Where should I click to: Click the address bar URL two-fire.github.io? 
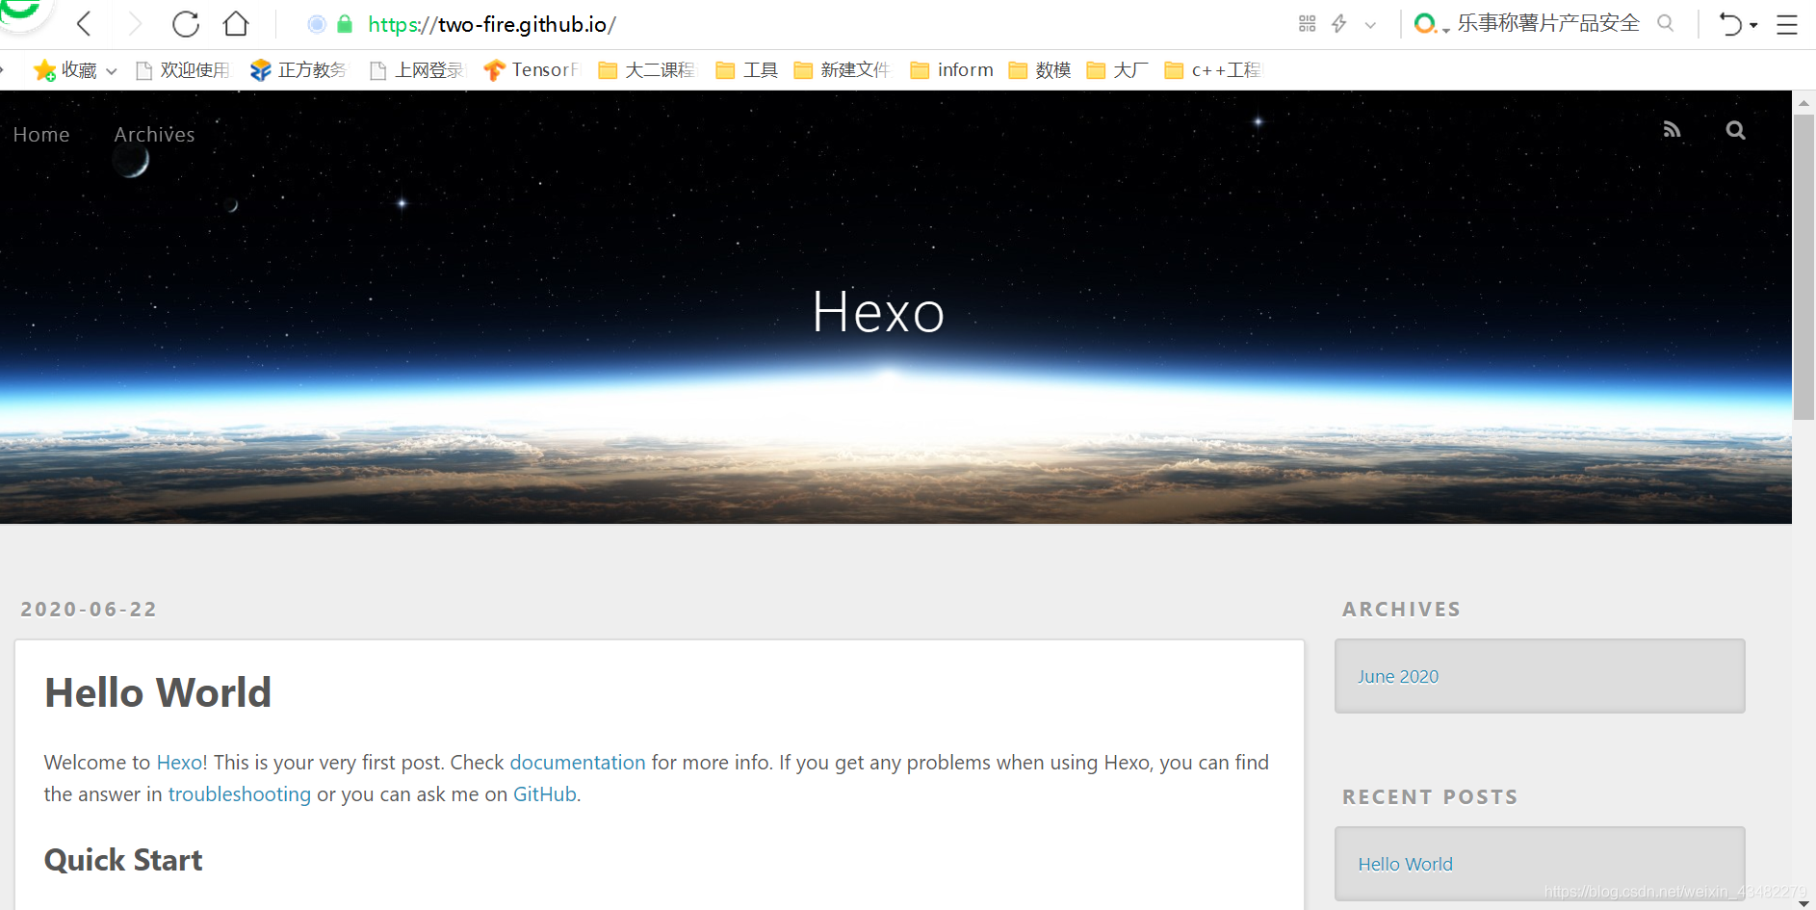pos(492,24)
